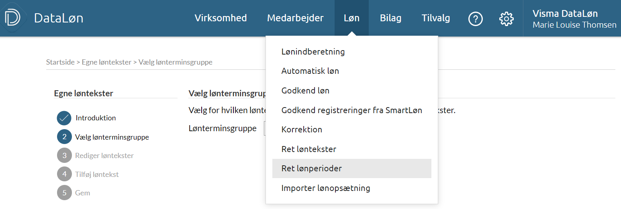621x209 pixels.
Task: Collapse the Løn dropdown menu
Action: pos(351,18)
